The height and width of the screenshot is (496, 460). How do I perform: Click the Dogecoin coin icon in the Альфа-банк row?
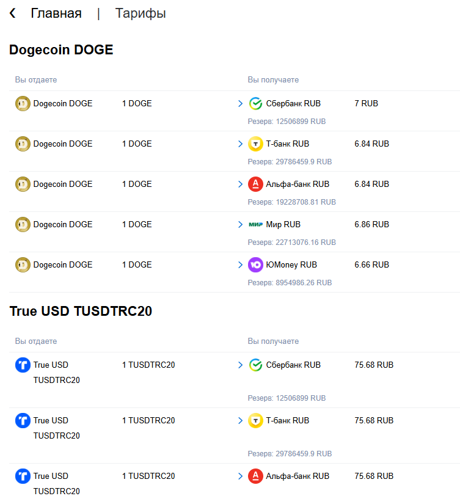[23, 184]
